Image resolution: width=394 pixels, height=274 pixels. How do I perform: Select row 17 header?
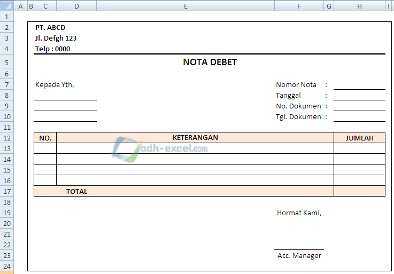click(x=7, y=191)
